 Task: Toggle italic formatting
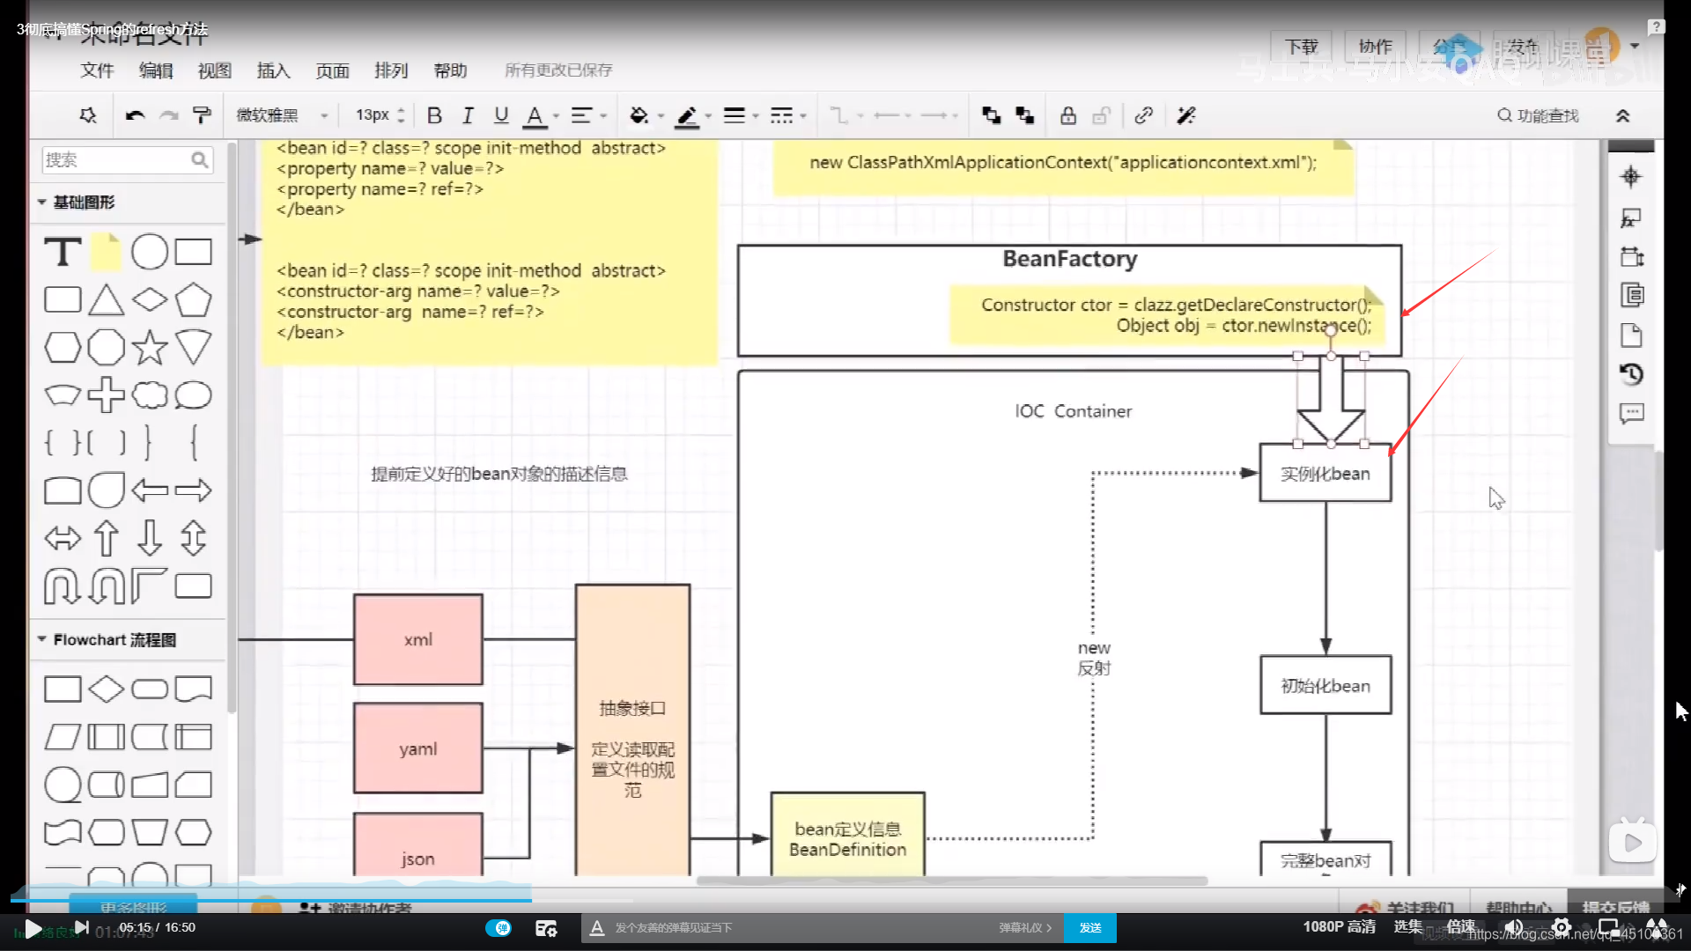[x=468, y=115]
